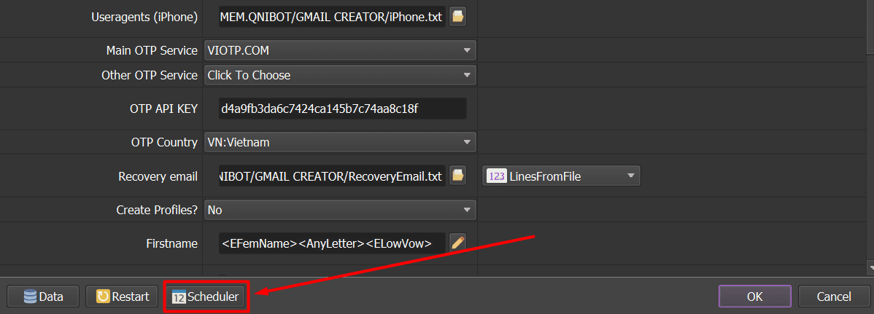Confirm with the OK button
874x314 pixels.
point(754,297)
